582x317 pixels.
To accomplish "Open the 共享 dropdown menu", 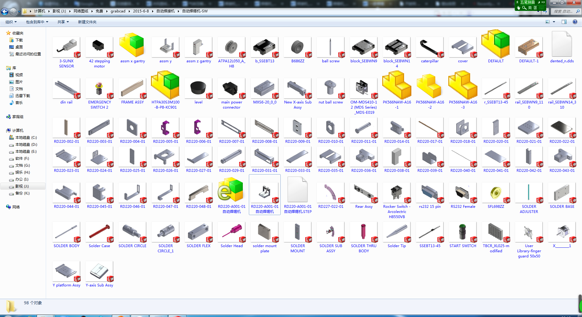I will (63, 22).
